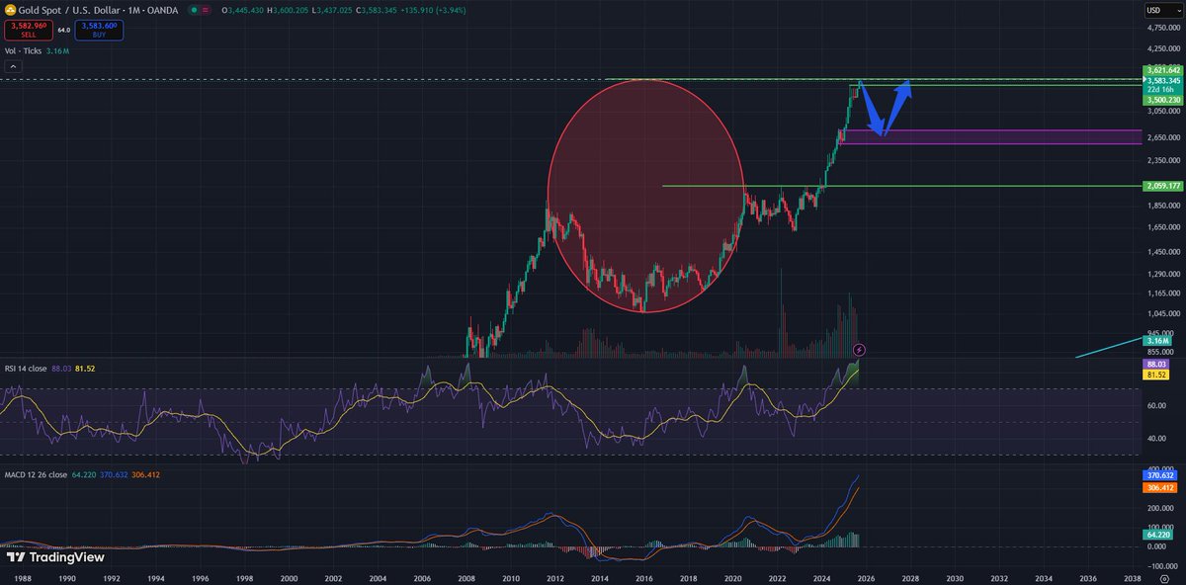The image size is (1186, 585).
Task: Collapse the indicator legend with chevron button
Action: (x=13, y=66)
